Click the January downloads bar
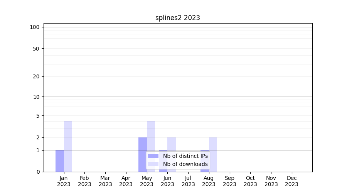The width and height of the screenshot is (347, 193). [x=68, y=146]
